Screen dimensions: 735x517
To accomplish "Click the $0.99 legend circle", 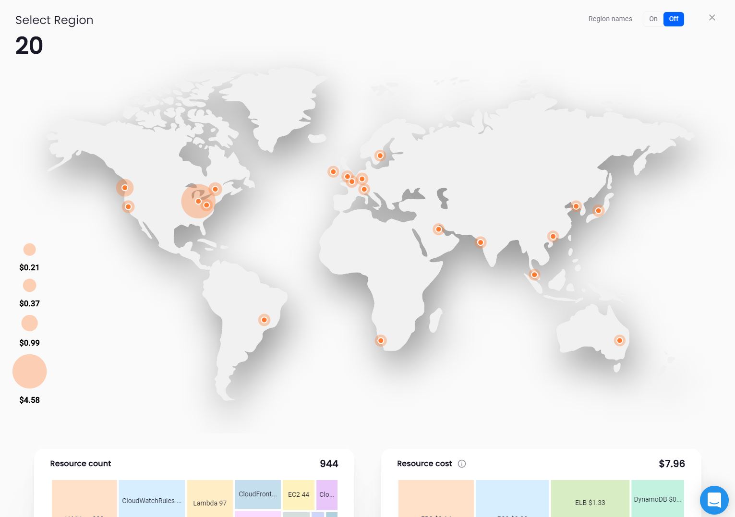I will click(29, 323).
